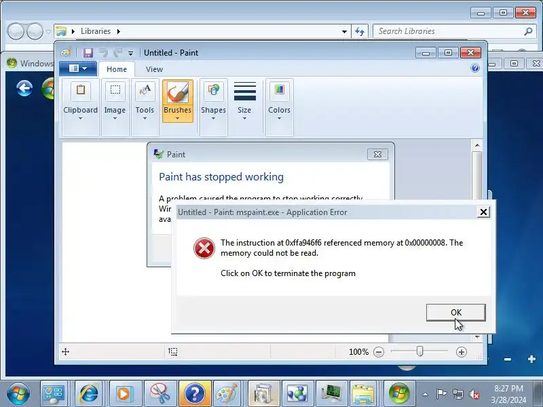This screenshot has height=407, width=543.
Task: Close the mspaint.exe Application Error dialog
Action: [483, 212]
